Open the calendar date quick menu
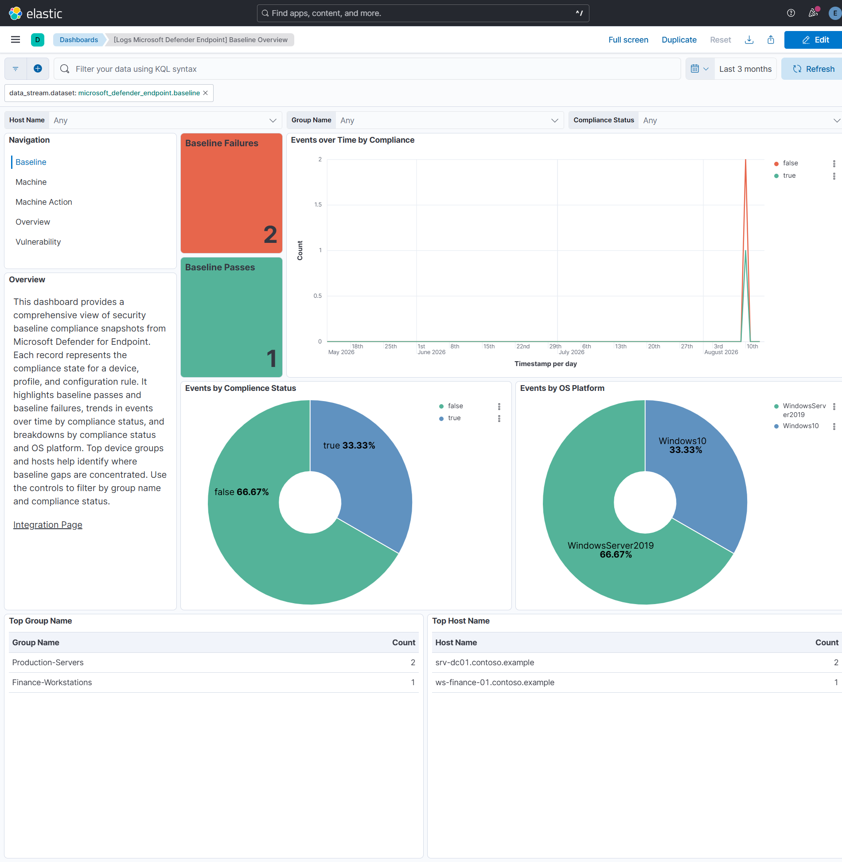 point(700,69)
